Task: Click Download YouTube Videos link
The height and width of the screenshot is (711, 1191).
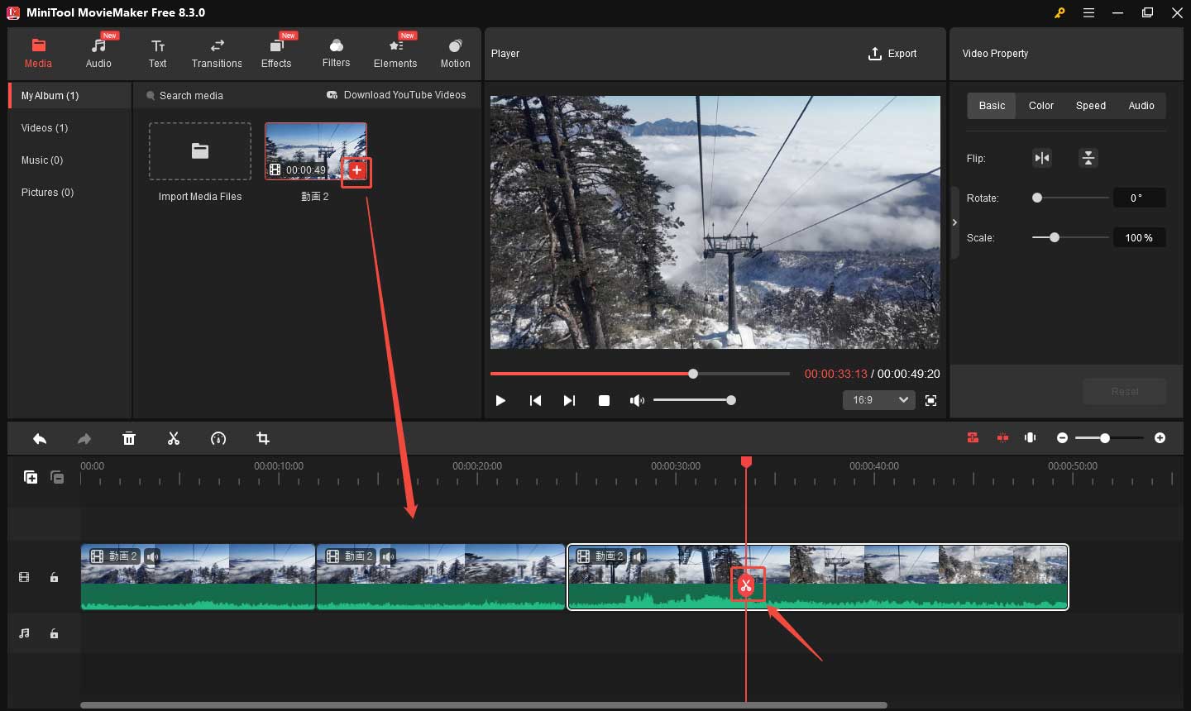Action: (396, 95)
